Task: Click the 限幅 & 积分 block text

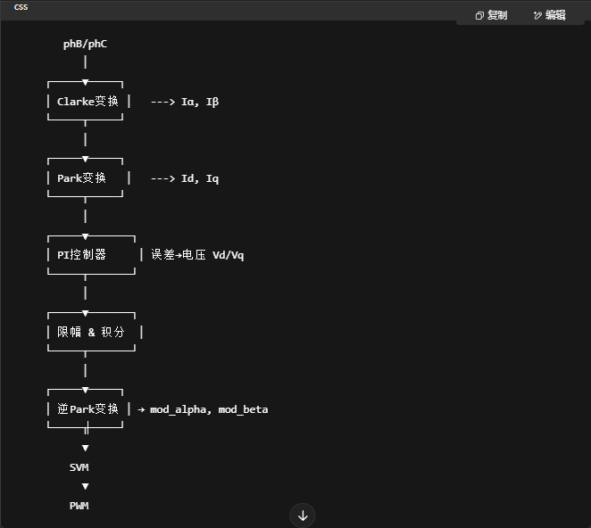Action: [x=91, y=332]
